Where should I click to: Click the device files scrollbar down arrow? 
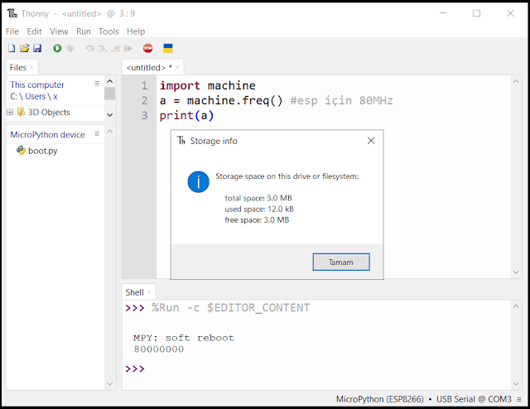click(x=110, y=383)
